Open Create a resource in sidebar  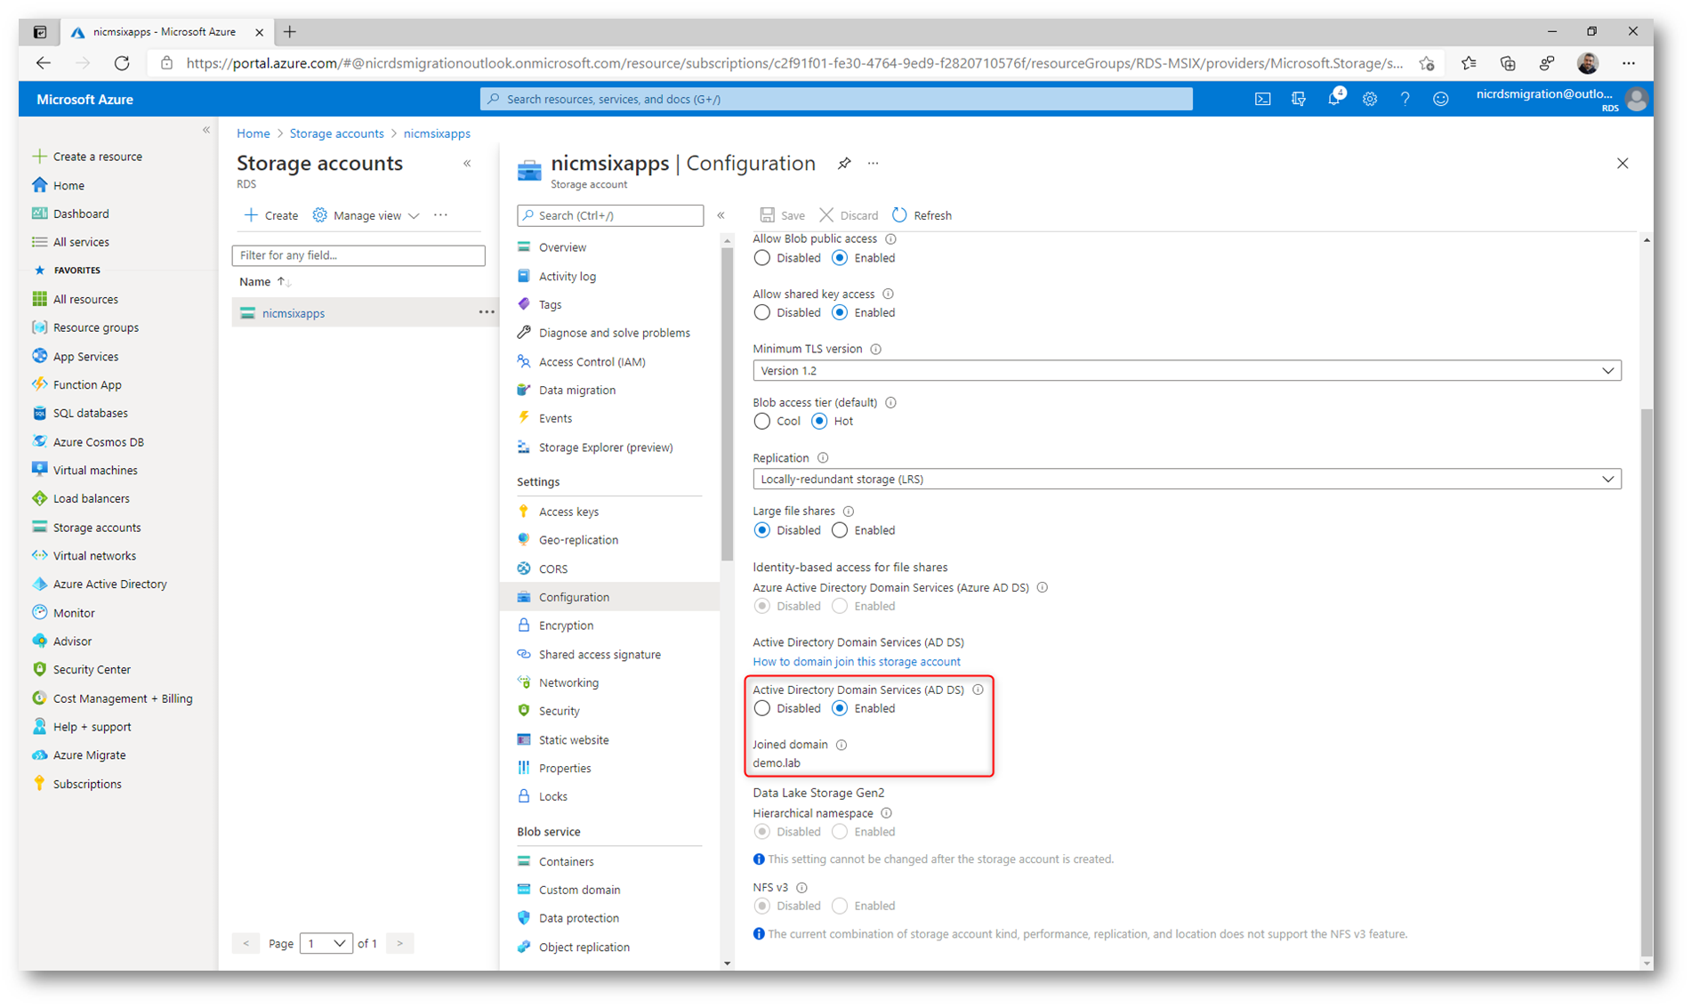[87, 157]
